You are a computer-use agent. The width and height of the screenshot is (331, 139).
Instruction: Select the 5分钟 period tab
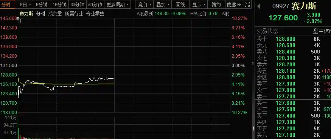42,5
